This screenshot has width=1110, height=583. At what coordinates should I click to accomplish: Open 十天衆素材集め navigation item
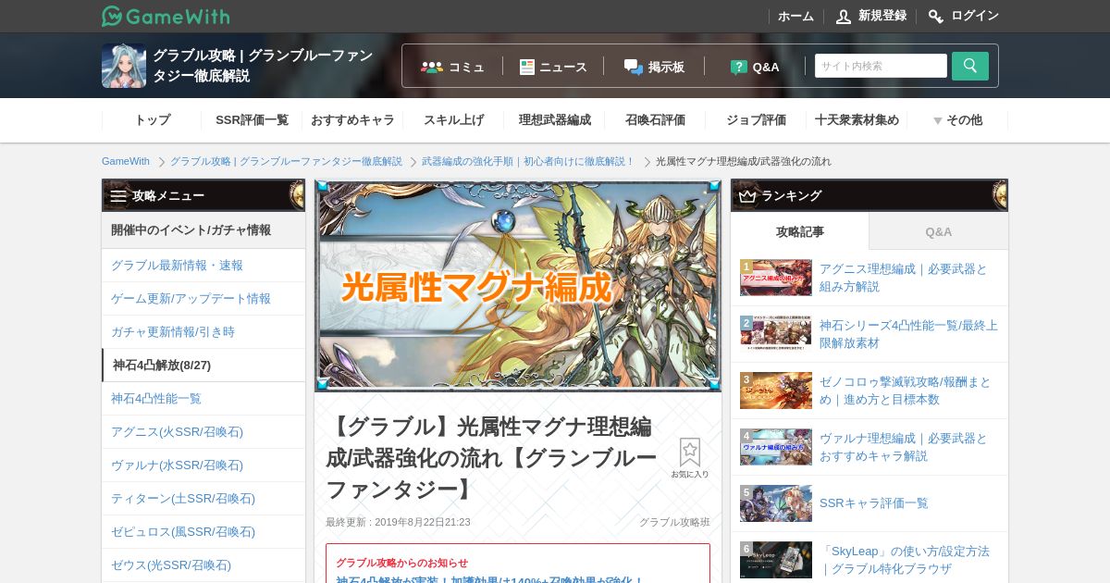(x=857, y=120)
